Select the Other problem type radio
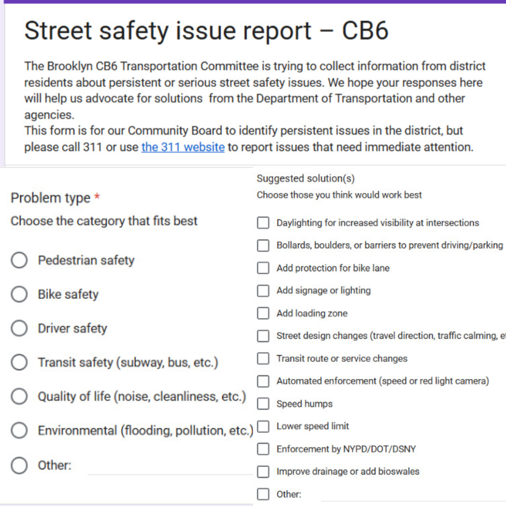 coord(19,465)
